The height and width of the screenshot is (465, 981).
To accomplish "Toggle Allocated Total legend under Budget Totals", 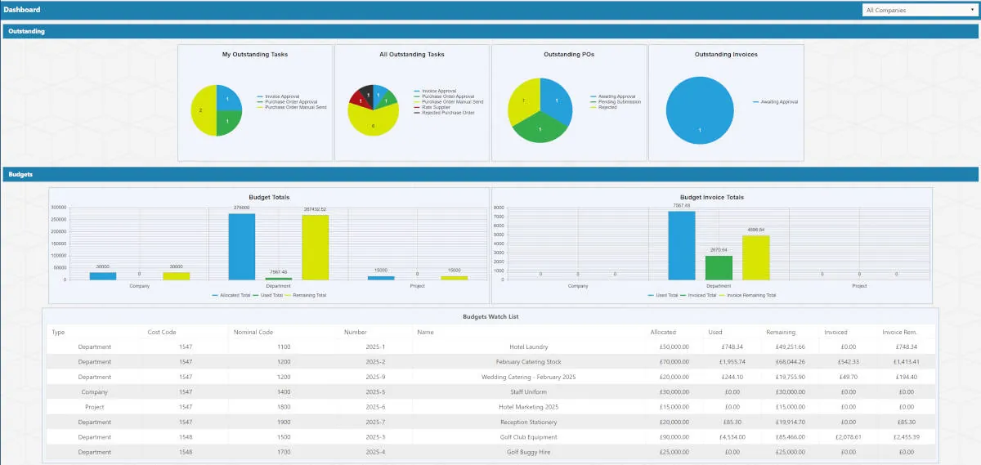I will 231,295.
